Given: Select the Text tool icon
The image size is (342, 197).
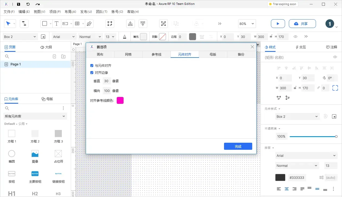Looking at the screenshot, I should [56, 24].
